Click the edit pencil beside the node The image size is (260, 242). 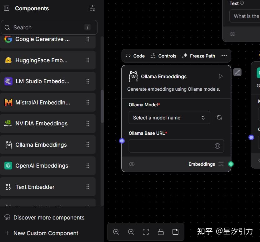[237, 72]
